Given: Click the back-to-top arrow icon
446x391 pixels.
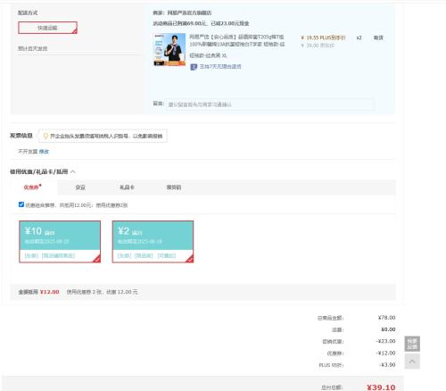Looking at the screenshot, I should 412,362.
